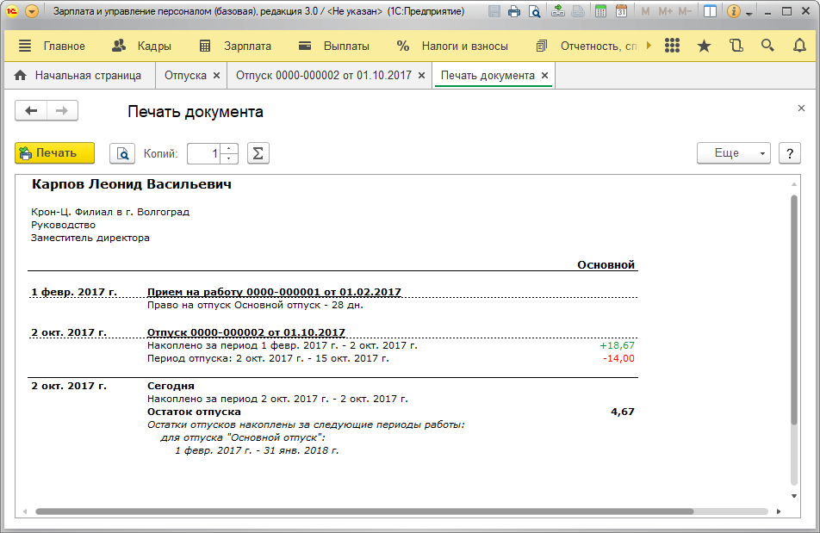The height and width of the screenshot is (533, 820).
Task: Expand hidden sections arrow after Отчетность
Action: pyautogui.click(x=649, y=46)
